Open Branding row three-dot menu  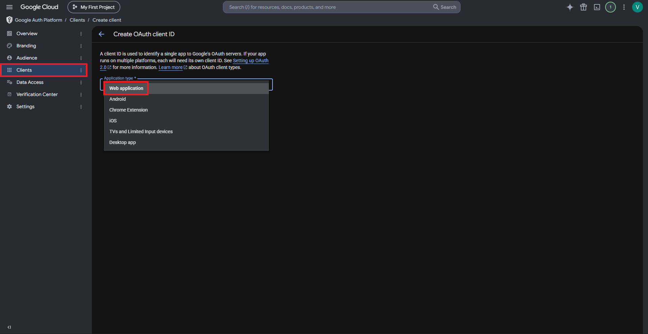(81, 46)
